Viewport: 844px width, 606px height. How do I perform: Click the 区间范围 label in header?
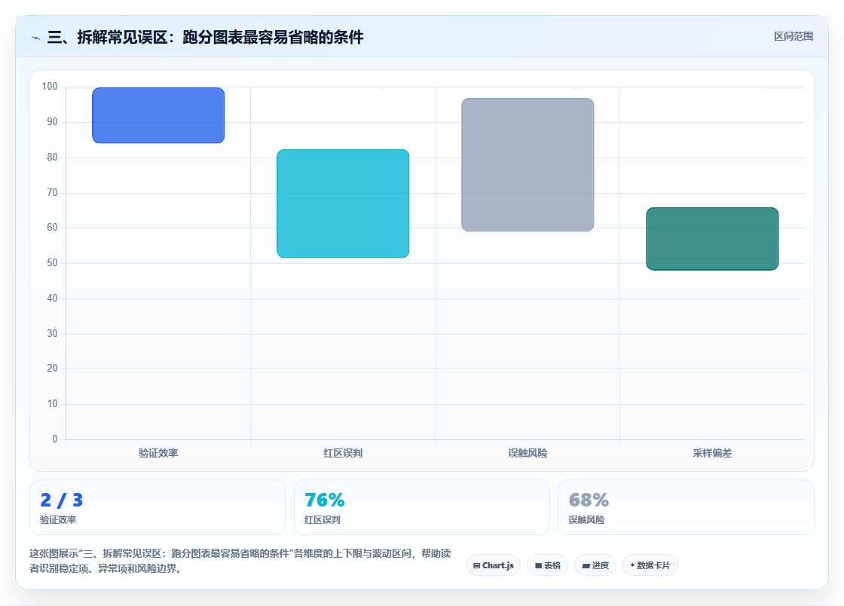coord(793,36)
